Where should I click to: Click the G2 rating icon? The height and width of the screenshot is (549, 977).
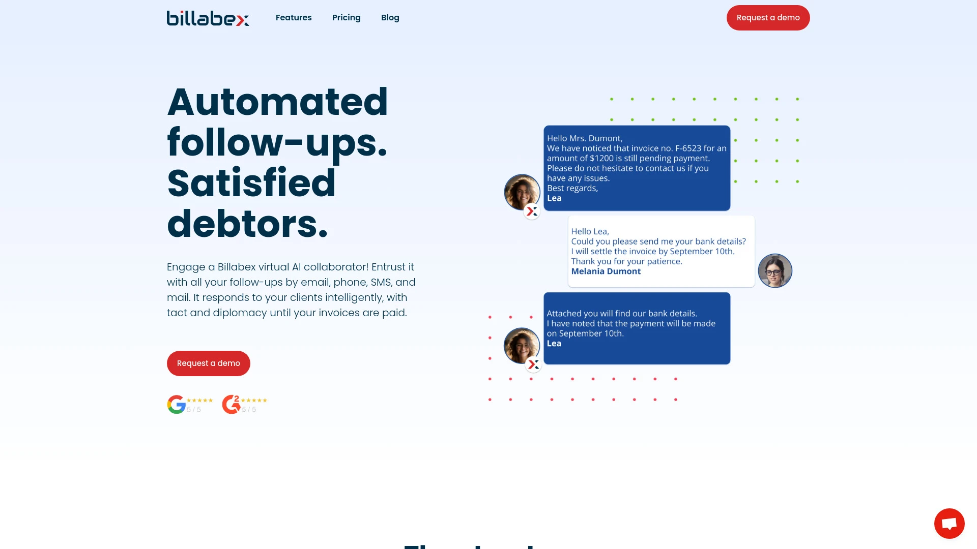tap(232, 404)
